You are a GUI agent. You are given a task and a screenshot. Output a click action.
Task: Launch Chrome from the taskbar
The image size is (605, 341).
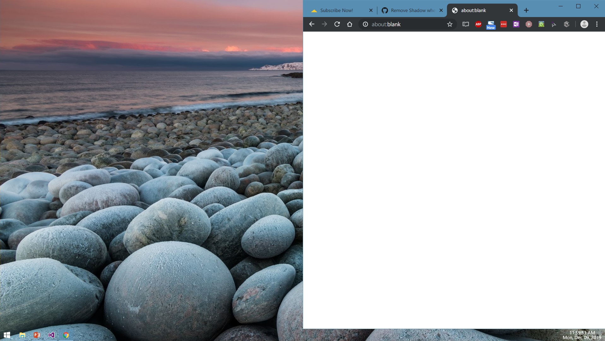66,335
